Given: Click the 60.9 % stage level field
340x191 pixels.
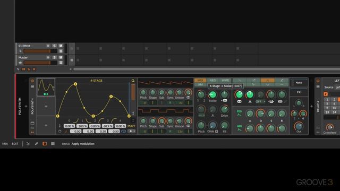Looking at the screenshot, I should [107, 126].
